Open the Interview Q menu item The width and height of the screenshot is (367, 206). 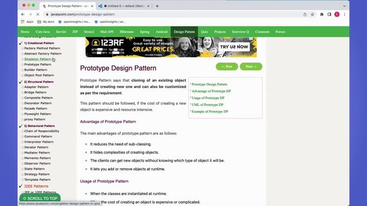coord(240,32)
